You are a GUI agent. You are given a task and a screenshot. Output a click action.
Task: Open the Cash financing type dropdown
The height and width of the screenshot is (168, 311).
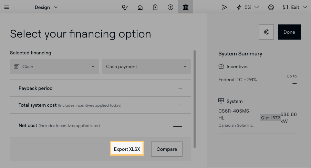coord(54,66)
